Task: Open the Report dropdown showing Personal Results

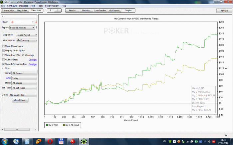Action: click(x=22, y=27)
